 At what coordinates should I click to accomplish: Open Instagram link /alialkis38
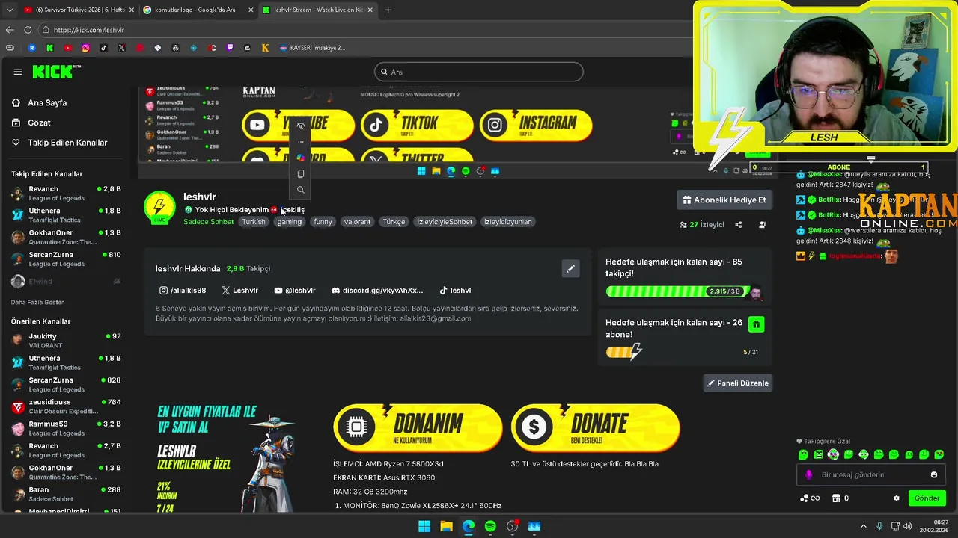[183, 290]
